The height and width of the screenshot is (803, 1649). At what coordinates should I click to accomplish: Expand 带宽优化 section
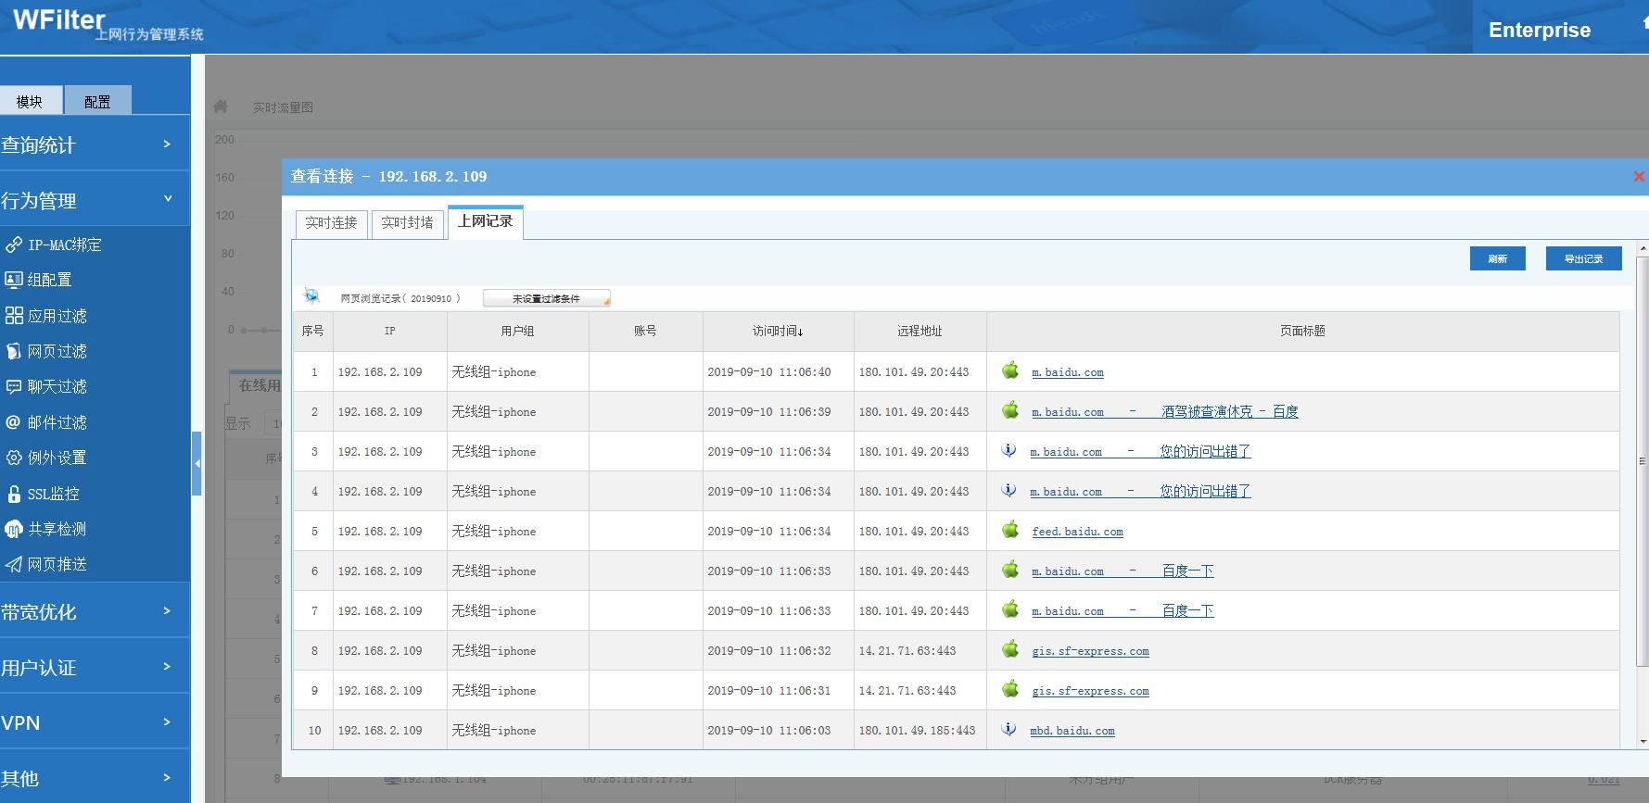pyautogui.click(x=95, y=611)
